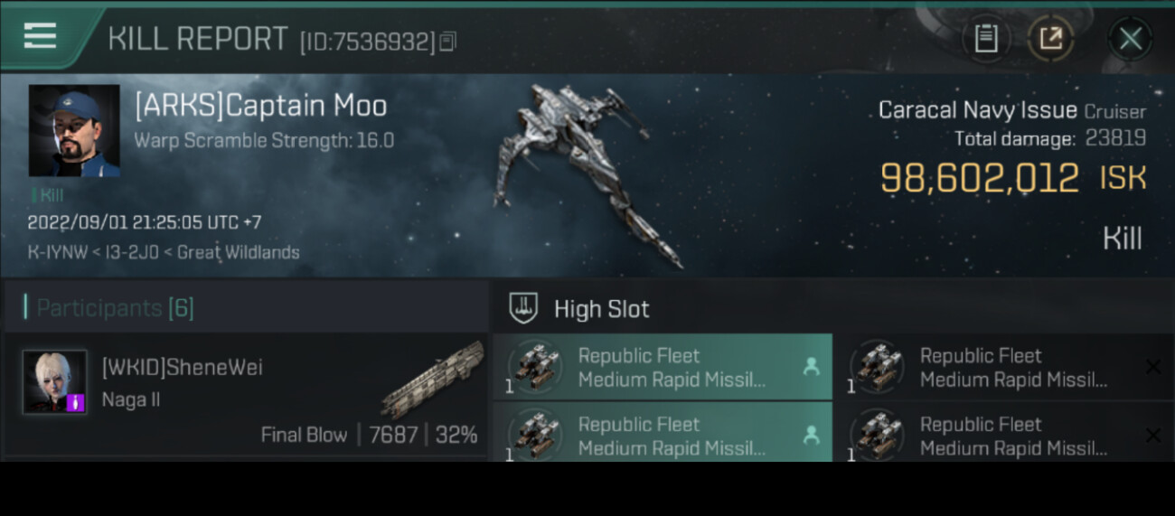
Task: Close the kill report window
Action: [1130, 39]
